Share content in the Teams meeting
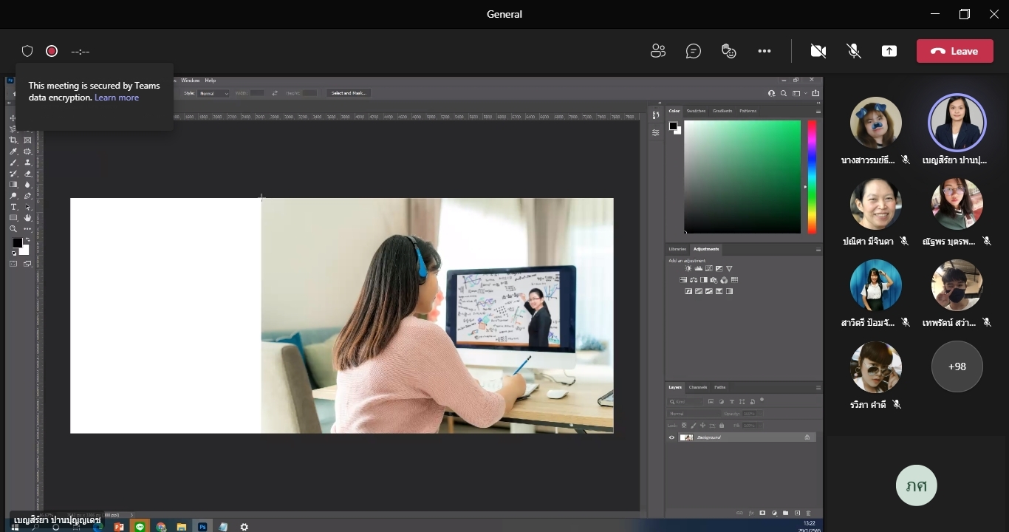The height and width of the screenshot is (532, 1009). pyautogui.click(x=889, y=51)
